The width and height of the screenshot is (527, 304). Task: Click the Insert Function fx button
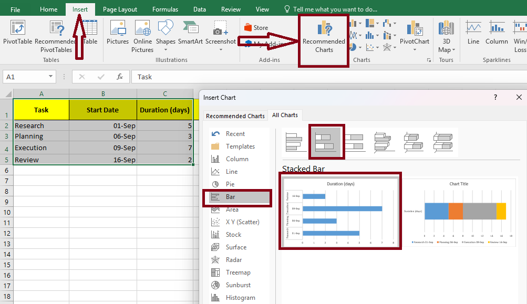(x=120, y=77)
